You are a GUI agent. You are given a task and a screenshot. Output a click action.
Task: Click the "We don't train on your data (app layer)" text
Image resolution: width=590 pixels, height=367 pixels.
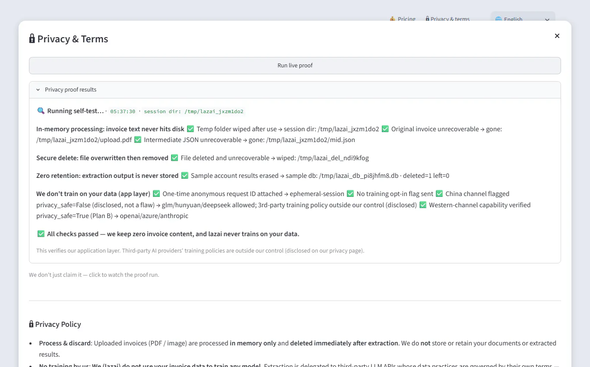(93, 194)
